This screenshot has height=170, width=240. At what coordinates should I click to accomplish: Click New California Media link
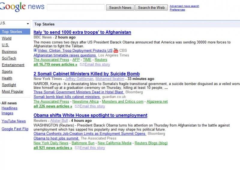[115, 143]
